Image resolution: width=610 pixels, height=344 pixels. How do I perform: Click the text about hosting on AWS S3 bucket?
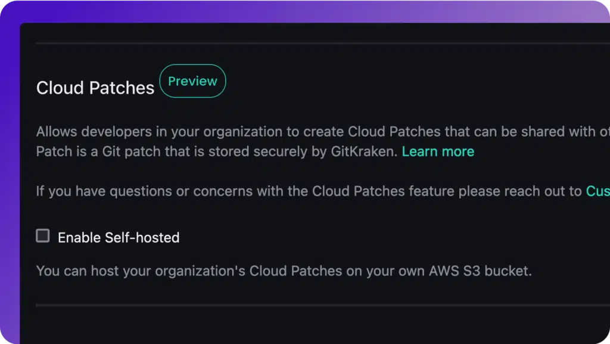284,271
